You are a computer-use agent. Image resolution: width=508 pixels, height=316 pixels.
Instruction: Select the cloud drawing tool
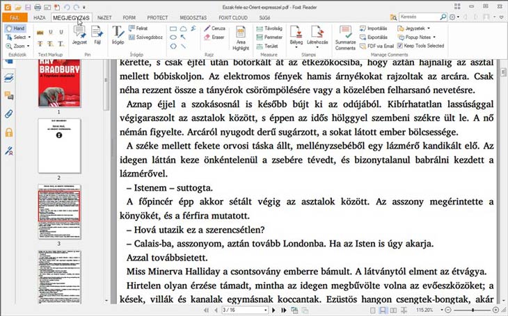(184, 28)
